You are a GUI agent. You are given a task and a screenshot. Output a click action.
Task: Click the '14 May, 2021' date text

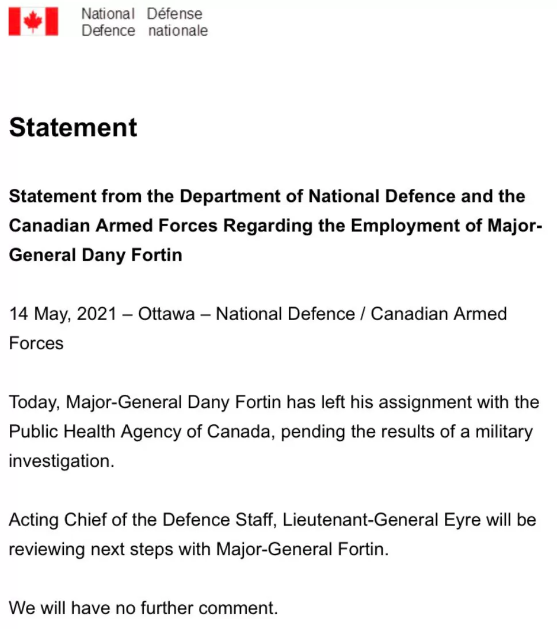click(63, 314)
